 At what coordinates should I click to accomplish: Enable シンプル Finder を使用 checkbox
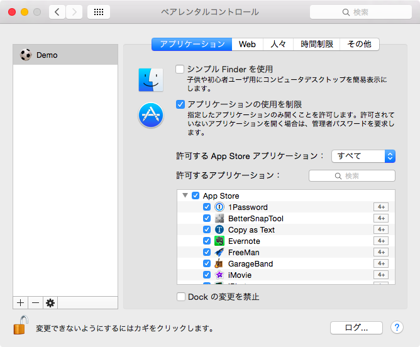[180, 69]
